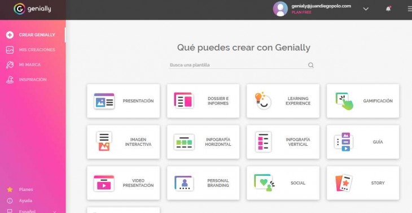Click the Personal Branding icon

[184, 183]
